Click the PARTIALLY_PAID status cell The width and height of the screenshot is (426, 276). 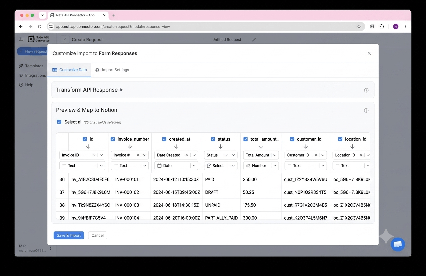(221, 218)
